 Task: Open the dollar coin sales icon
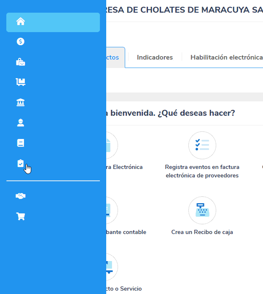tap(21, 41)
